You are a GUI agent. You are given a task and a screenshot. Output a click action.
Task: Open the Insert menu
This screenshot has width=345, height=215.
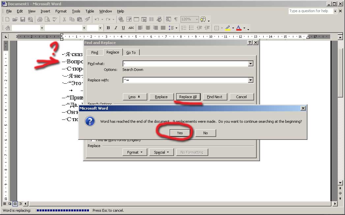[x=45, y=11]
